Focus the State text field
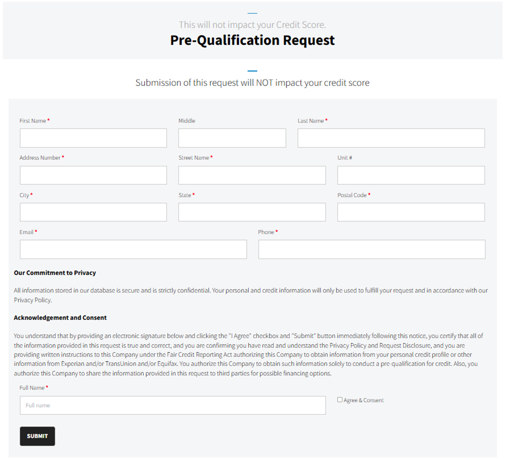The height and width of the screenshot is (459, 506). tap(252, 212)
